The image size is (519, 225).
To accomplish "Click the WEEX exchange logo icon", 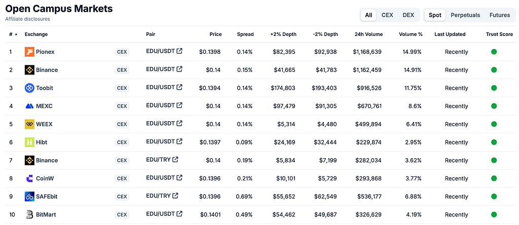I will [x=29, y=124].
